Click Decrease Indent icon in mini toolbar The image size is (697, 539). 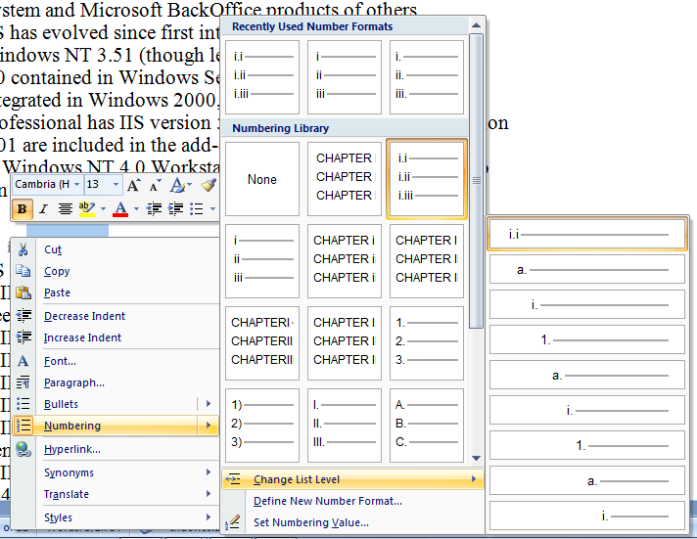tap(154, 208)
